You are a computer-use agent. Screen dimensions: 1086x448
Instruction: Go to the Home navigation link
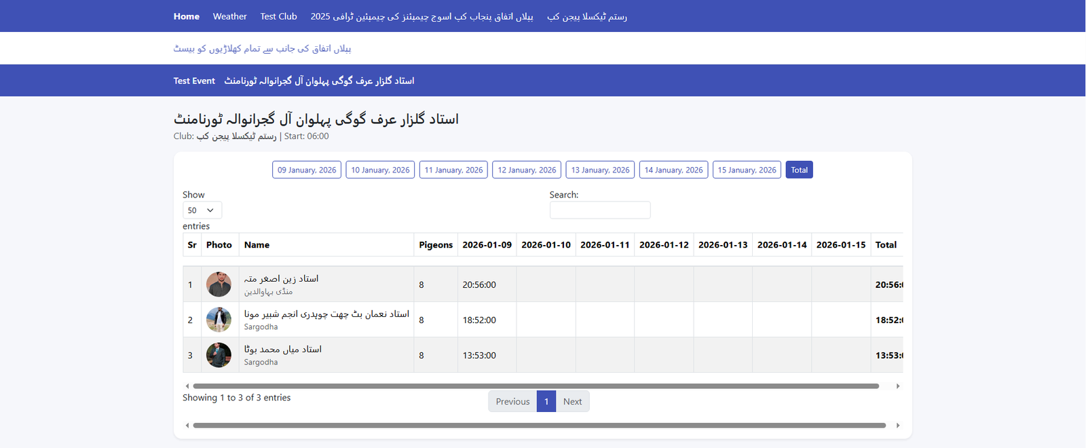(x=186, y=16)
